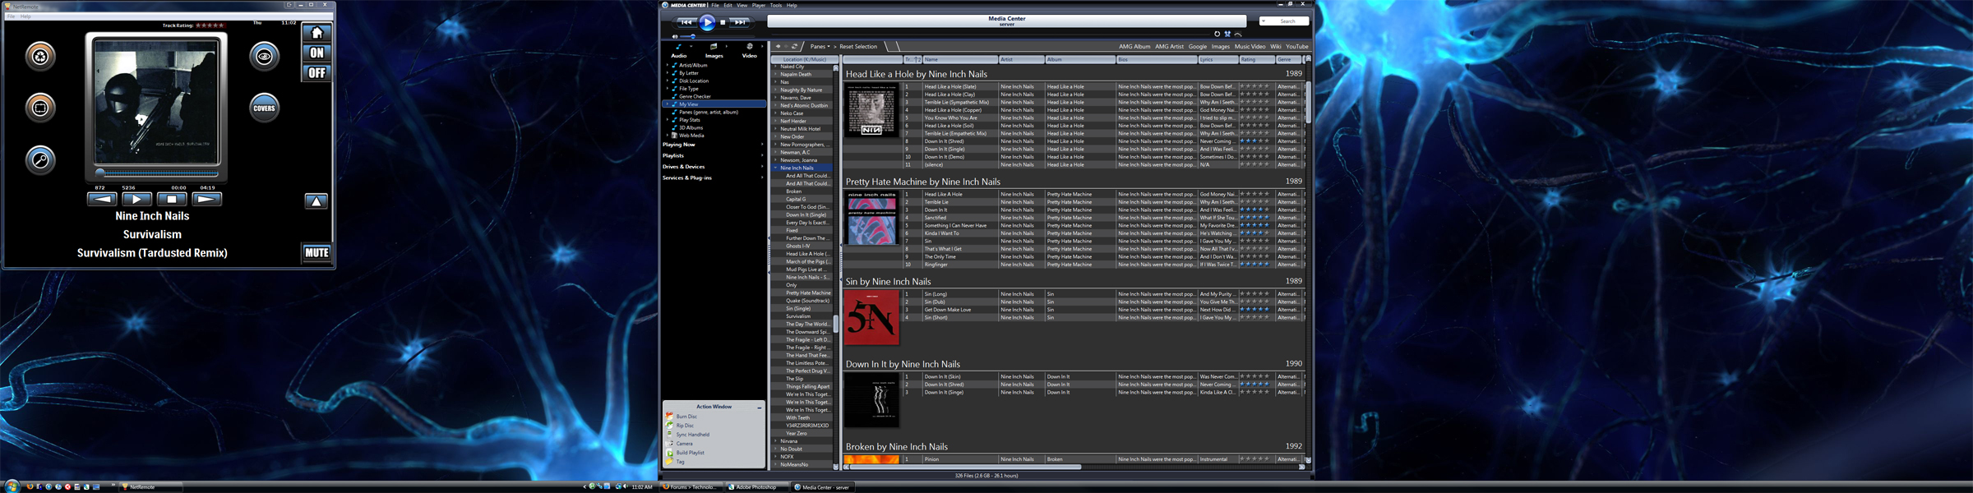Open AMG Album link
The height and width of the screenshot is (493, 1973).
1134,46
